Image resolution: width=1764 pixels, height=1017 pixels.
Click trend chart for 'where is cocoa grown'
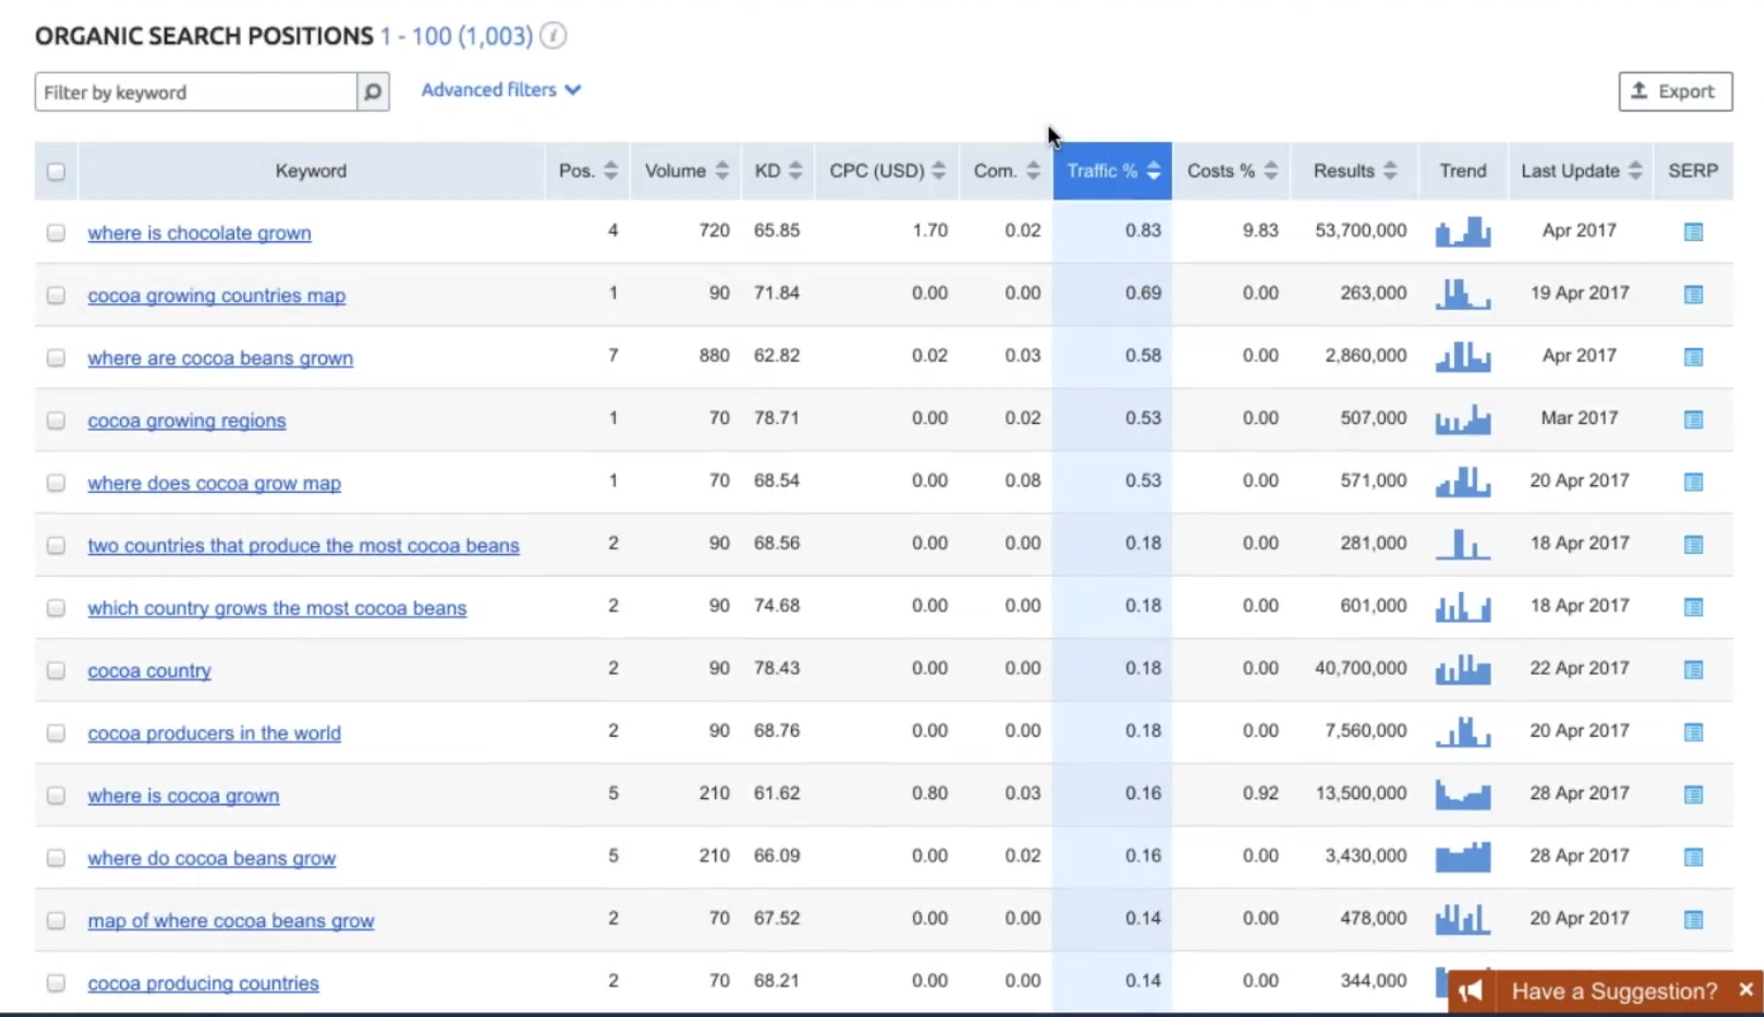1462,794
